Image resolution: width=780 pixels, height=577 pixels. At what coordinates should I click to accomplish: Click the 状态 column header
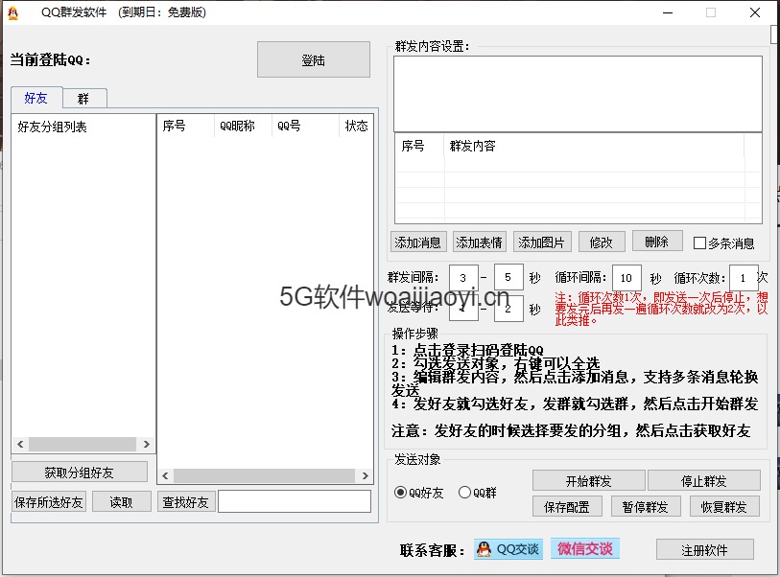tap(356, 126)
